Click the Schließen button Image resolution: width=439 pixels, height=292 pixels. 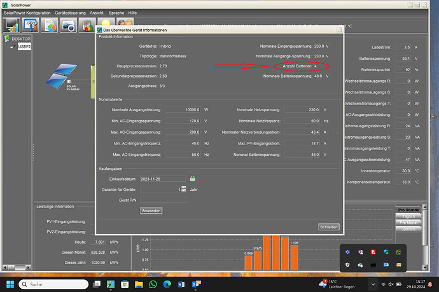(x=329, y=226)
